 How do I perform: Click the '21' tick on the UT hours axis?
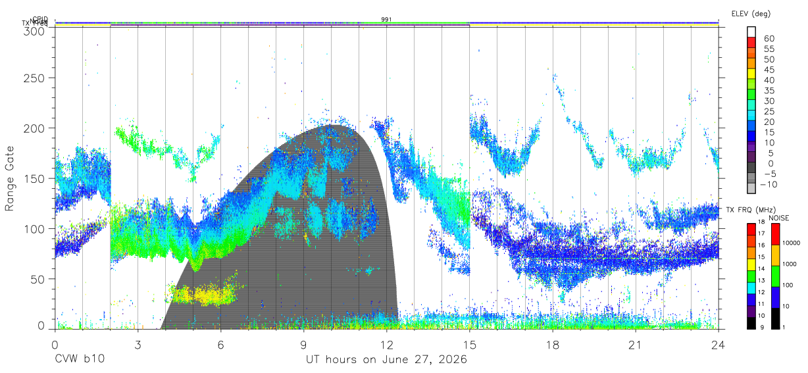(635, 345)
